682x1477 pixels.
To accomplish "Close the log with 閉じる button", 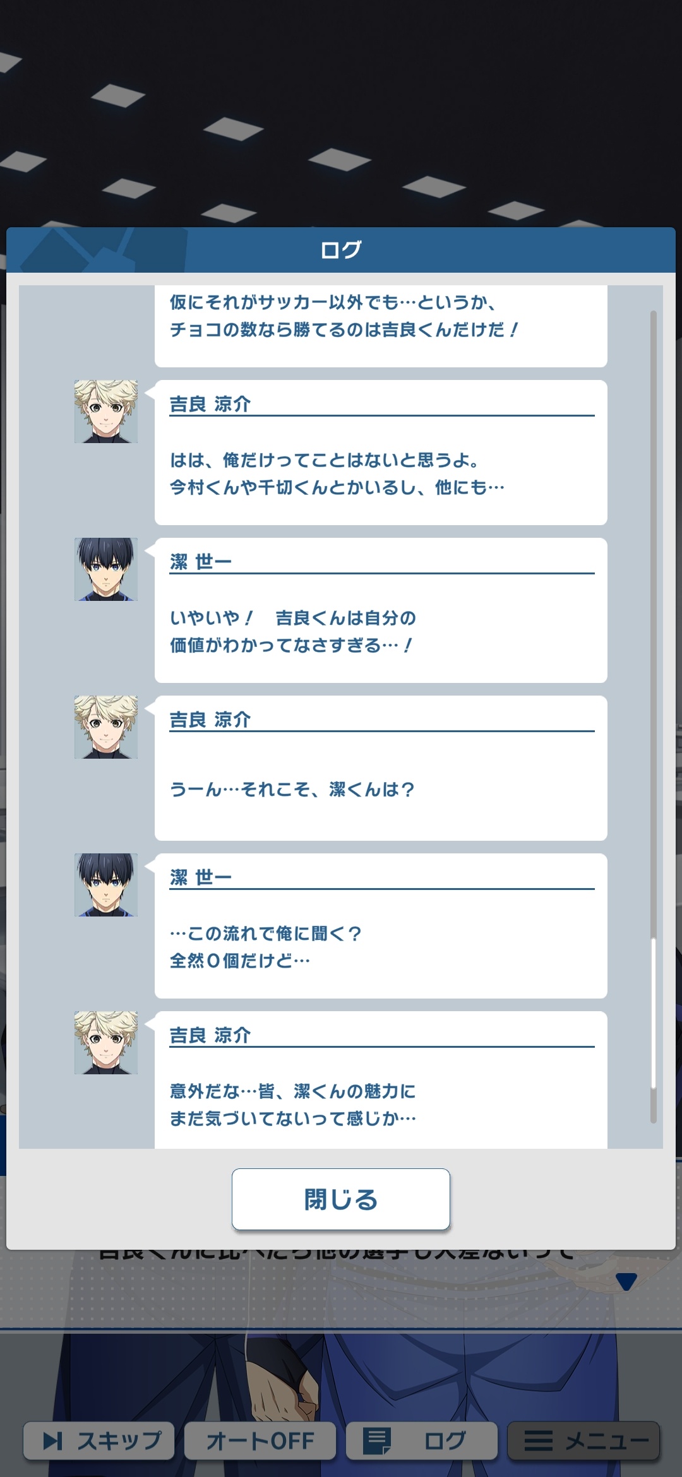I will coord(341,1199).
